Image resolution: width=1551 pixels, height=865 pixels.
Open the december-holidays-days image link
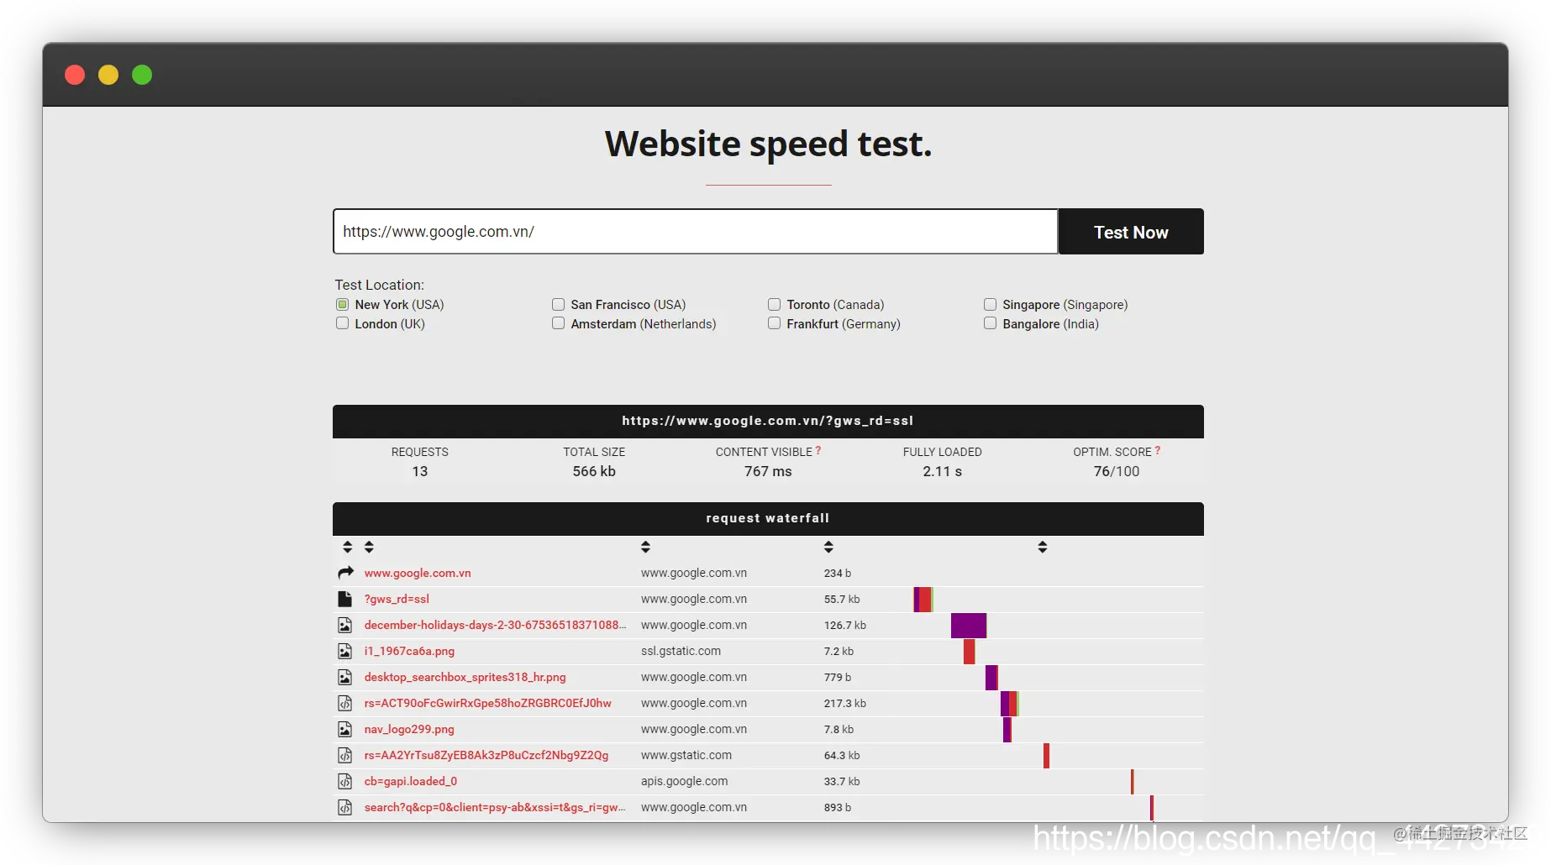click(495, 625)
